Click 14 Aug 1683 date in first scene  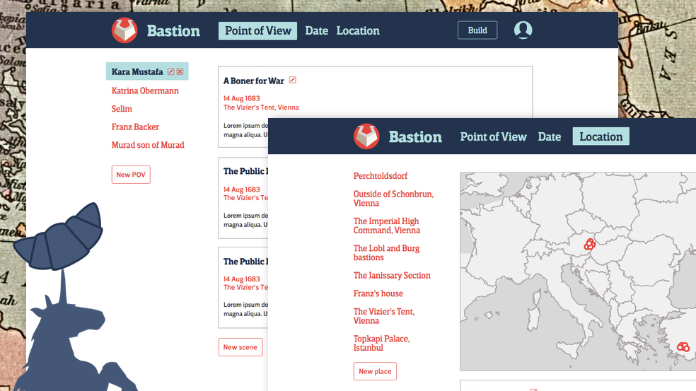coord(241,98)
